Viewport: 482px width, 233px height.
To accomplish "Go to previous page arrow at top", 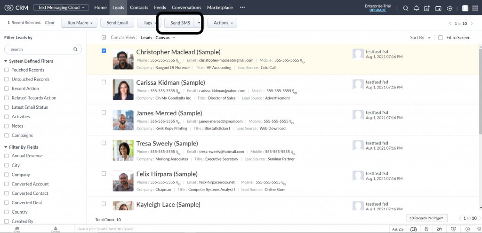I will point(450,24).
